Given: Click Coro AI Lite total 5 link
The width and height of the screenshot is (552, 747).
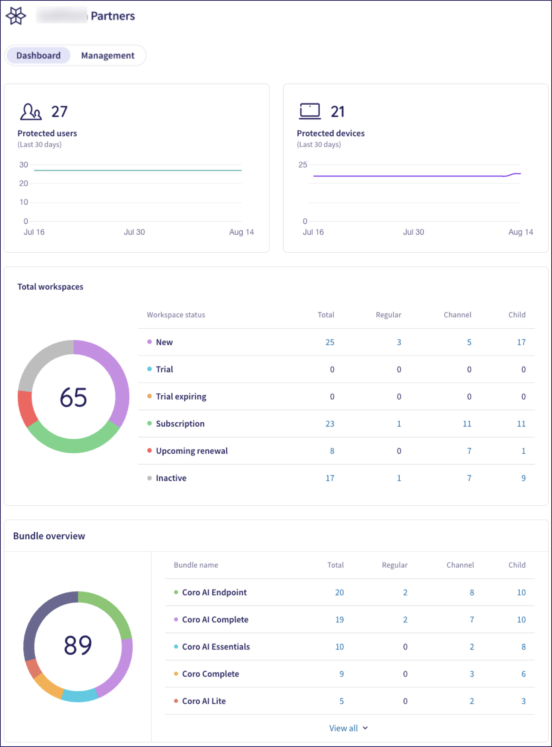Looking at the screenshot, I should [341, 701].
